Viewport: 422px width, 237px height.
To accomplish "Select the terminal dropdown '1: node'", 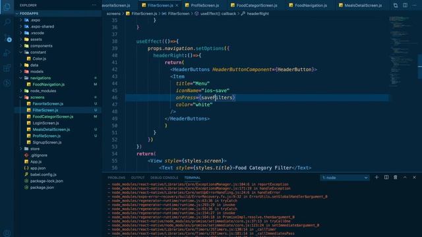I will point(344,178).
